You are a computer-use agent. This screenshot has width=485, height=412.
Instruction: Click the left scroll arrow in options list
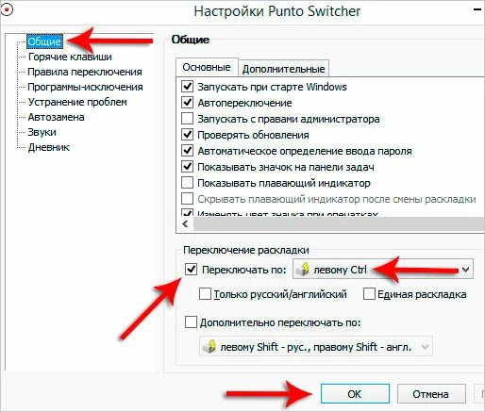coord(185,224)
